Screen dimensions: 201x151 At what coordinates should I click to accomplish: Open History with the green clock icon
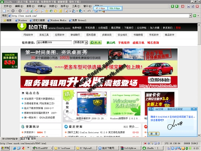(51, 11)
